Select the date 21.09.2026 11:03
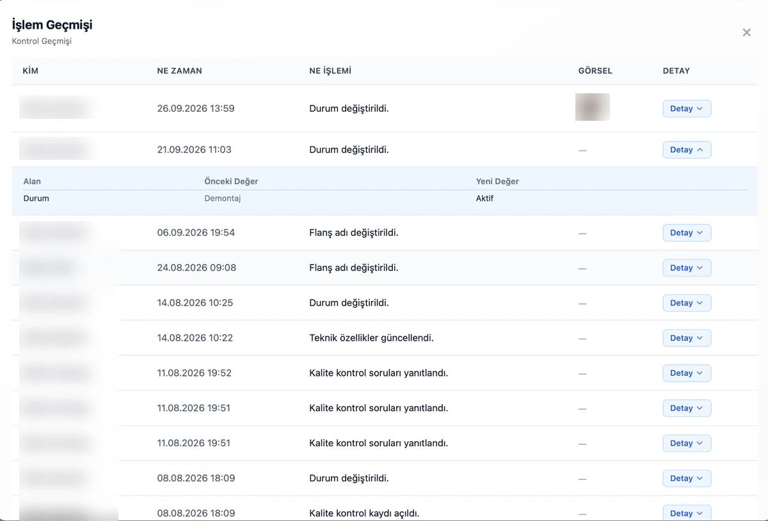 pyautogui.click(x=194, y=150)
